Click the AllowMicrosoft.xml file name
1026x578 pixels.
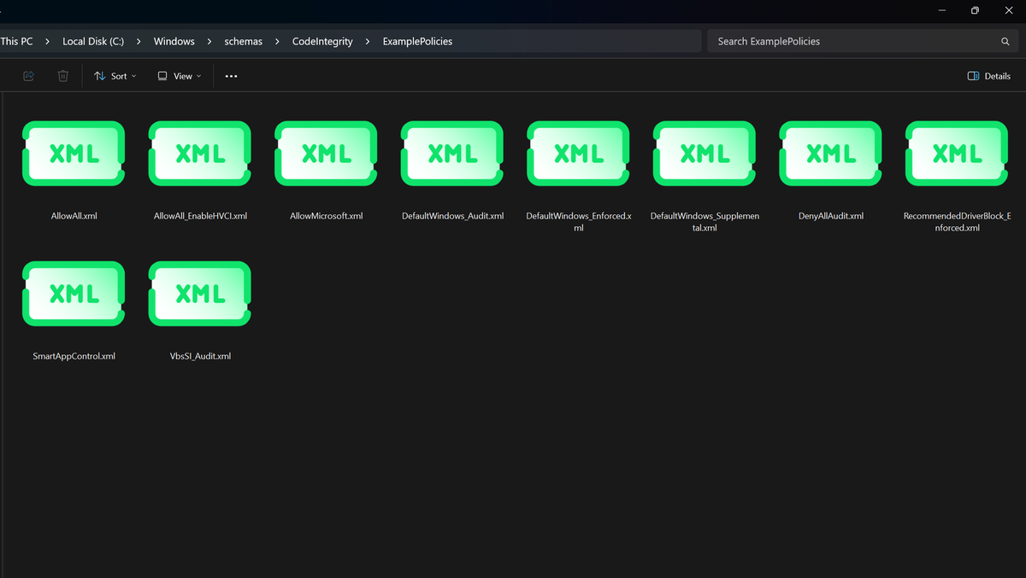pos(326,216)
